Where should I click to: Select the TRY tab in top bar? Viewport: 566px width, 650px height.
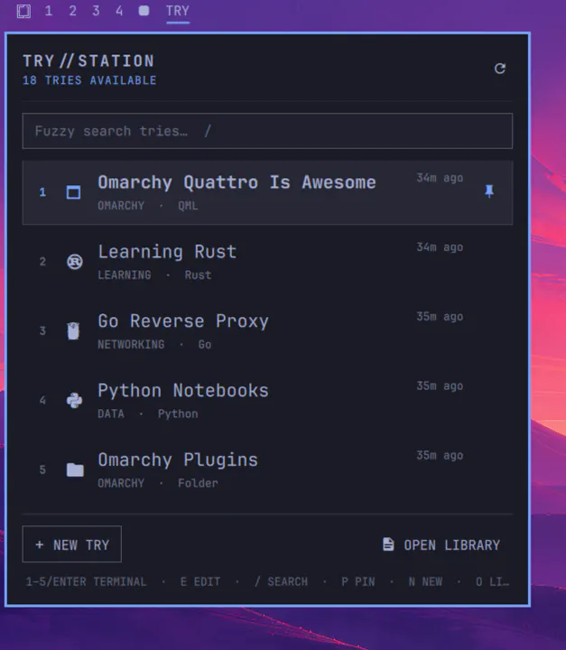(178, 11)
